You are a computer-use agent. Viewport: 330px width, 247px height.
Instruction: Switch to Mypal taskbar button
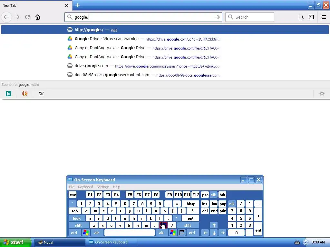[x=60, y=242]
